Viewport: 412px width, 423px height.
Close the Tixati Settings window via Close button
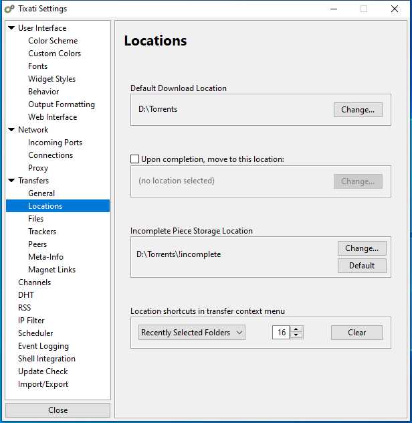[x=58, y=410]
